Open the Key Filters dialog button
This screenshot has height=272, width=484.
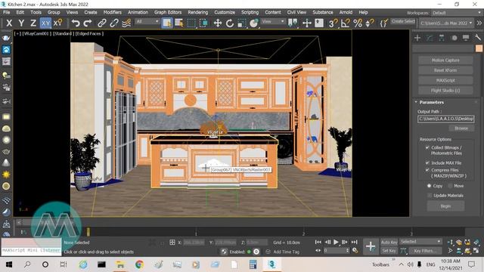pos(426,251)
